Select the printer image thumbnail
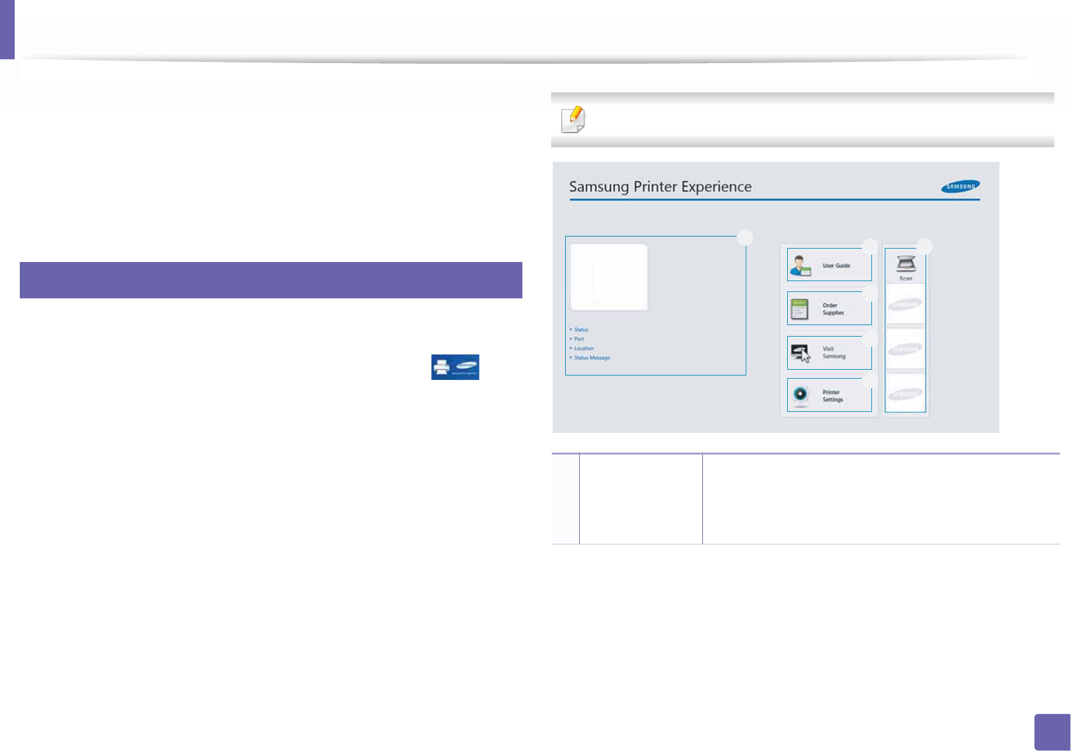 609,277
